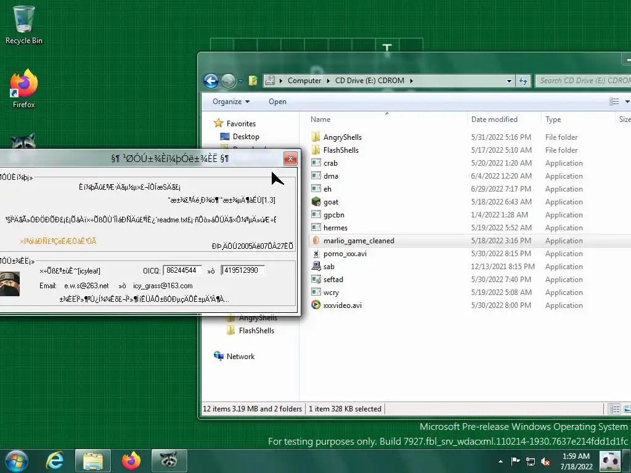
Task: Select Network in the navigation pane
Action: pyautogui.click(x=240, y=357)
